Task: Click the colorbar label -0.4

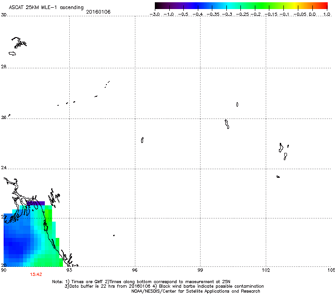Action: pos(198,14)
